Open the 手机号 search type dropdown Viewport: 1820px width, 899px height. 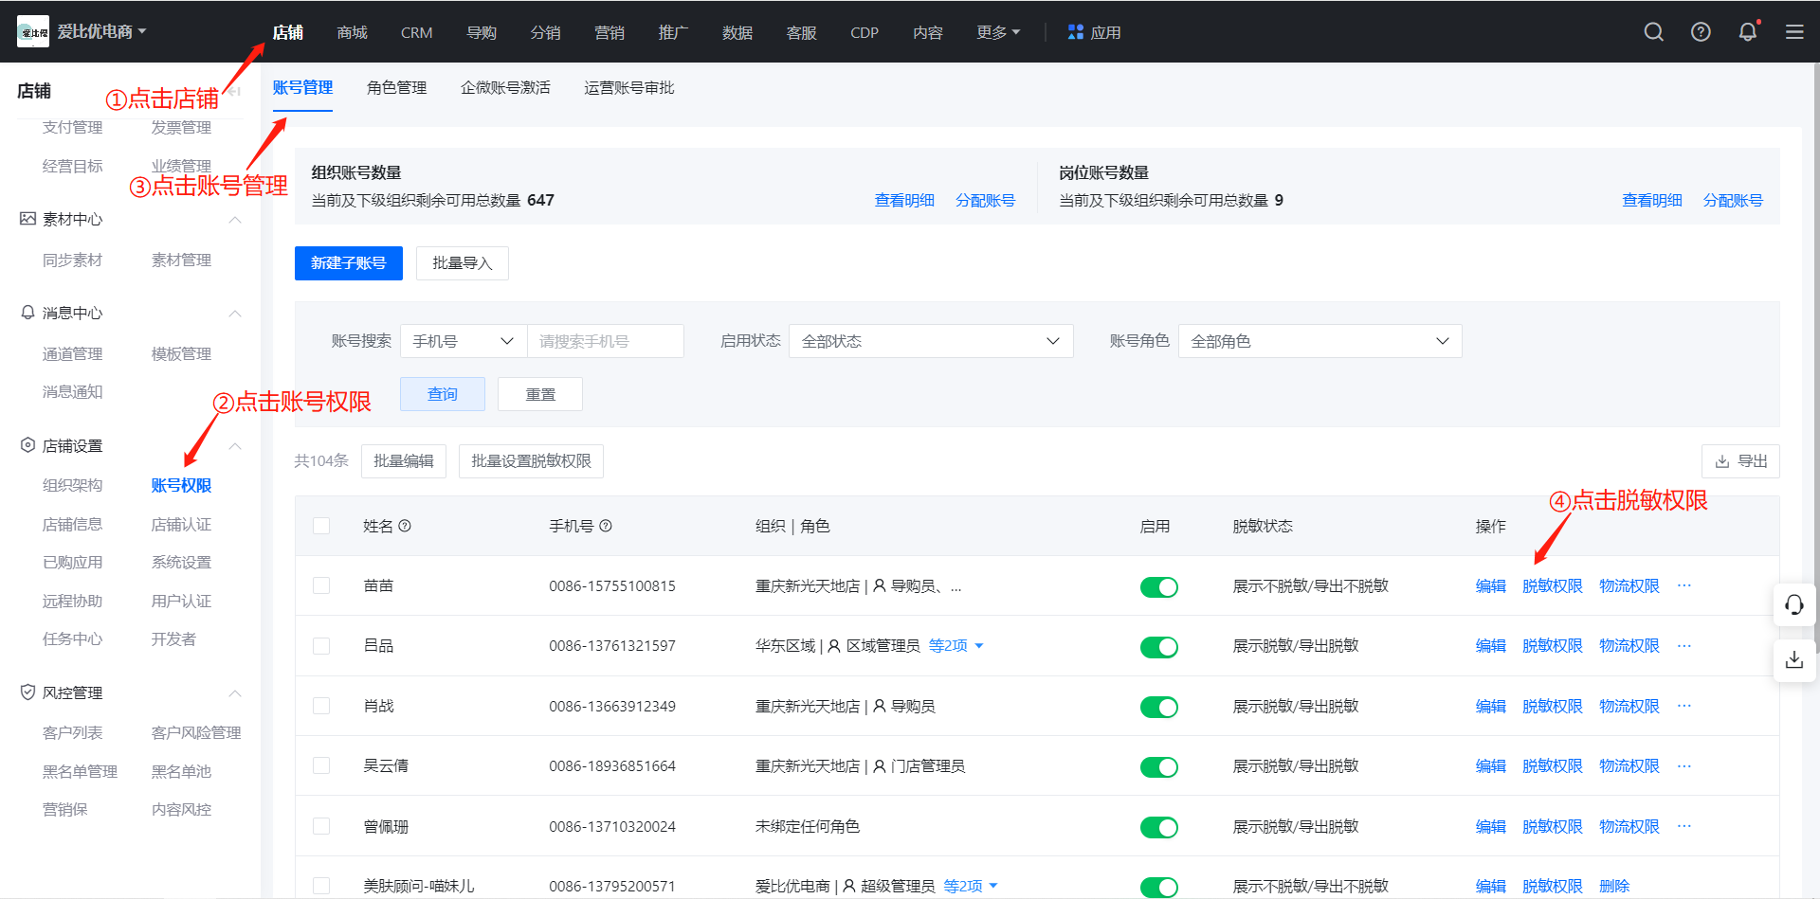[464, 341]
